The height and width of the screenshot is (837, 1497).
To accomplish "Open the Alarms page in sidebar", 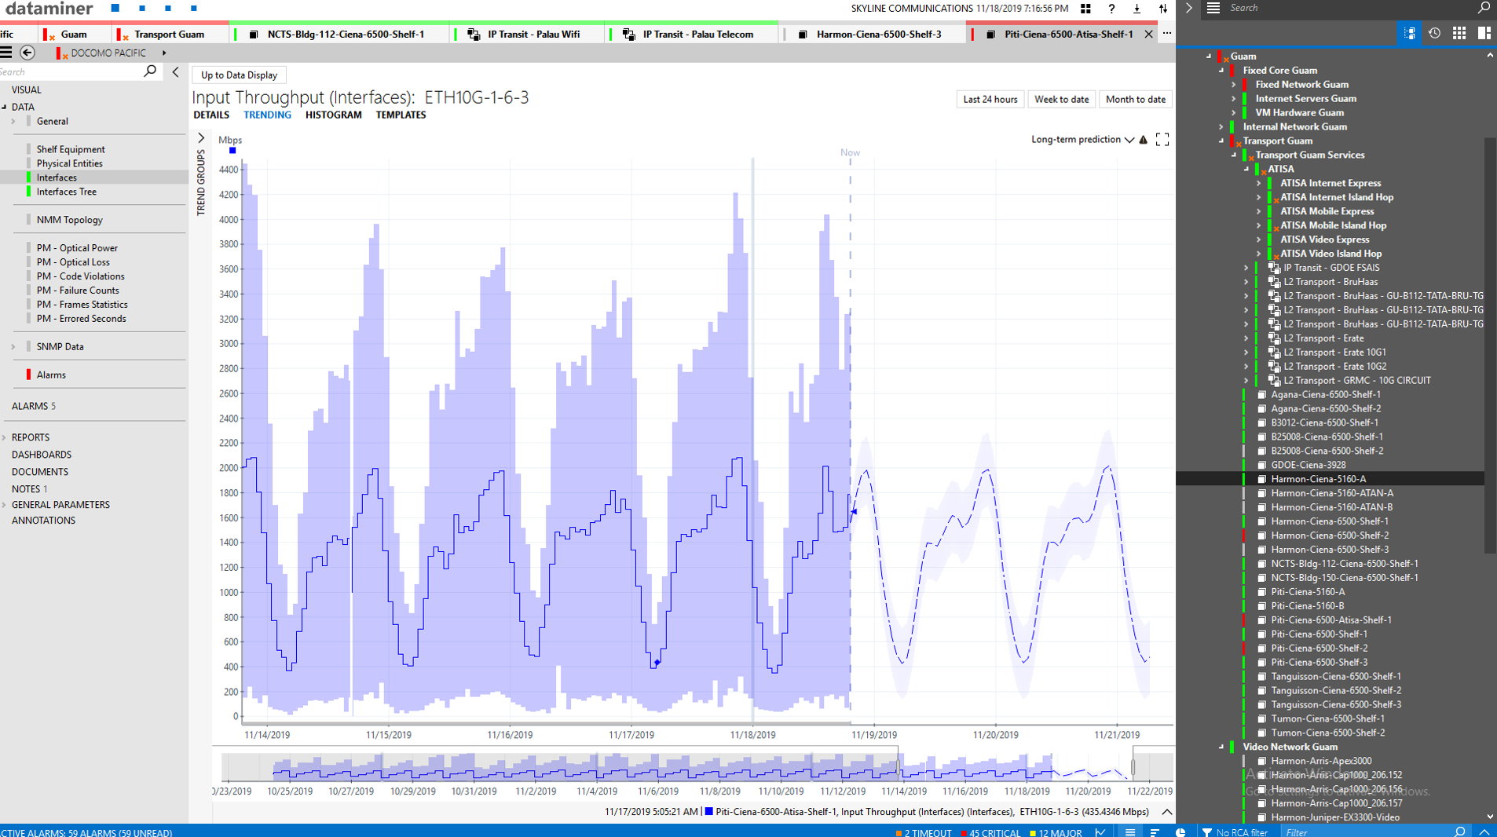I will coord(51,375).
